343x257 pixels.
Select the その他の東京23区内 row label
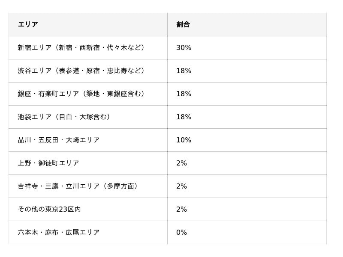click(49, 210)
